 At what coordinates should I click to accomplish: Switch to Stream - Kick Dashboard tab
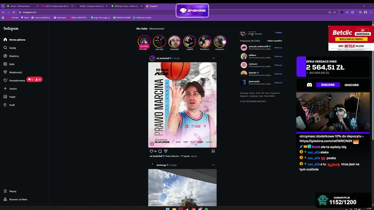coord(22,6)
